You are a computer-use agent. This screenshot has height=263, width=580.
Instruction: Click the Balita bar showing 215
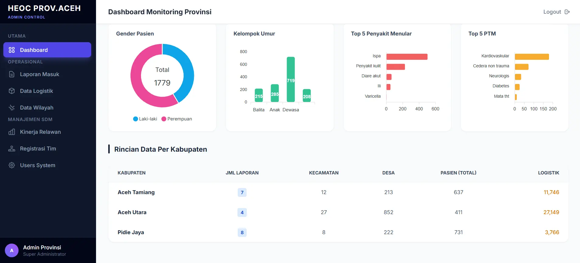click(x=259, y=95)
